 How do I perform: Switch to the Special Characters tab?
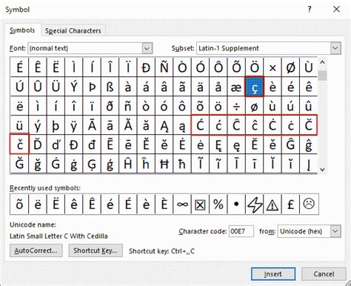tap(73, 31)
